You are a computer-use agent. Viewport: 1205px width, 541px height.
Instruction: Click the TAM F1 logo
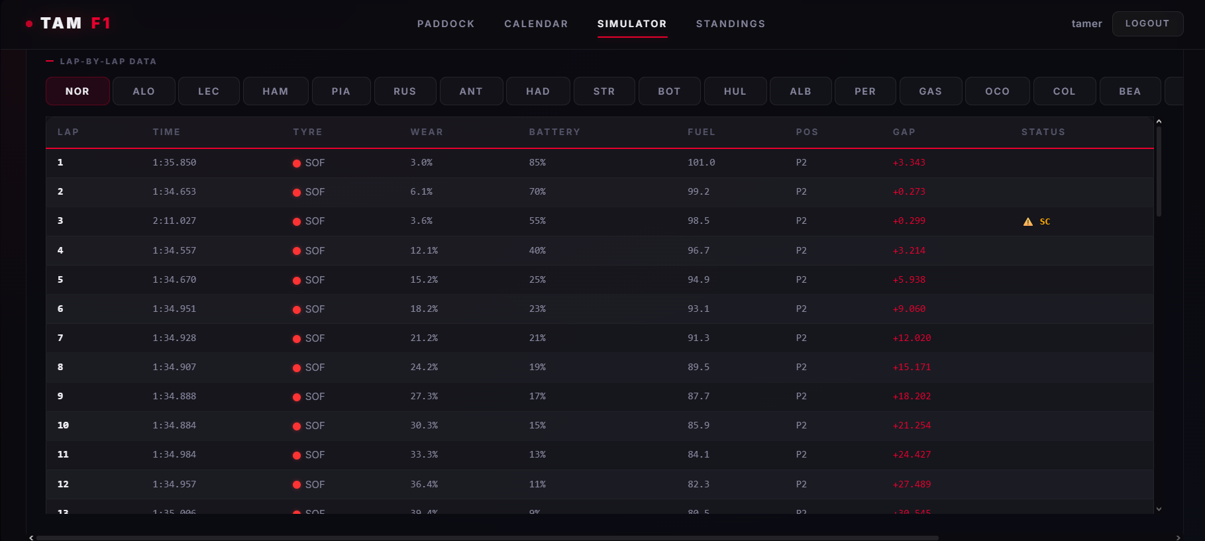coord(68,23)
